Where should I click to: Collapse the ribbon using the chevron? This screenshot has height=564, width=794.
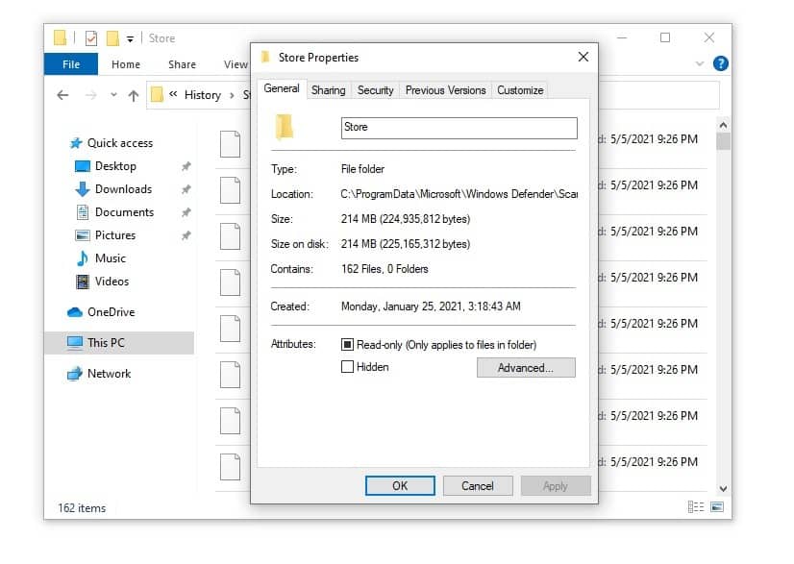click(700, 63)
